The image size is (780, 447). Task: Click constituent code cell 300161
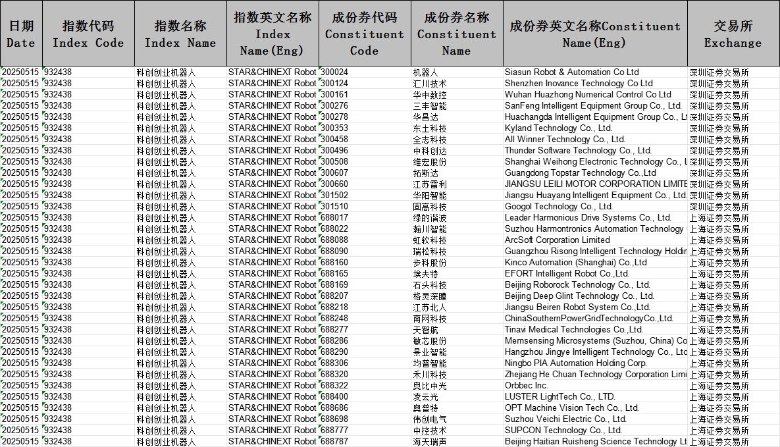[x=365, y=95]
